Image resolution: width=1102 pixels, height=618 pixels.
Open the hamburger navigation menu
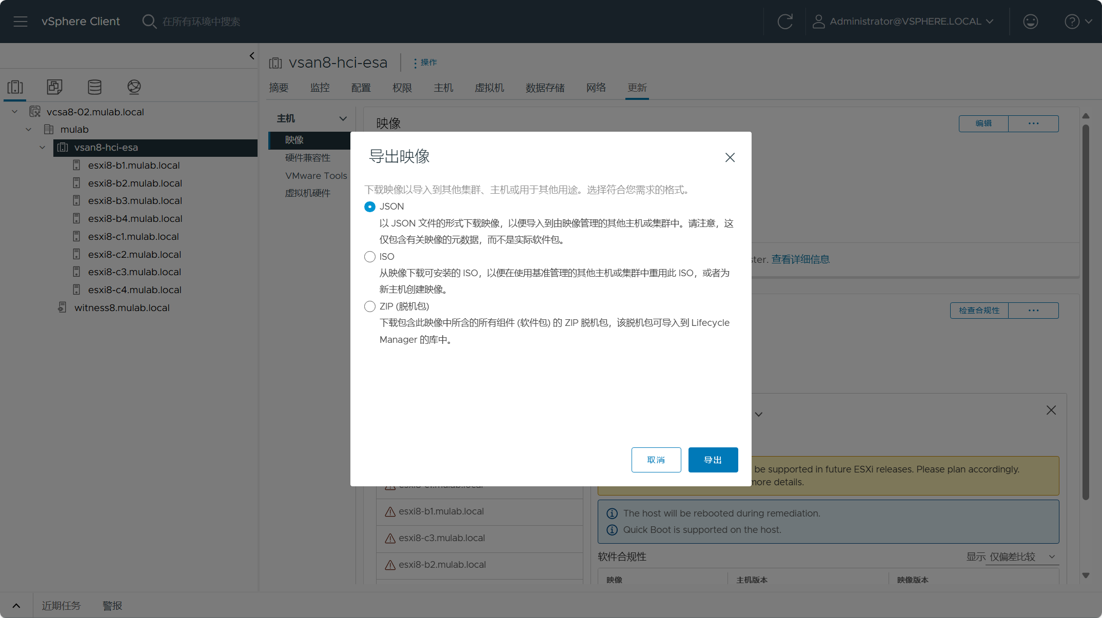coord(21,22)
